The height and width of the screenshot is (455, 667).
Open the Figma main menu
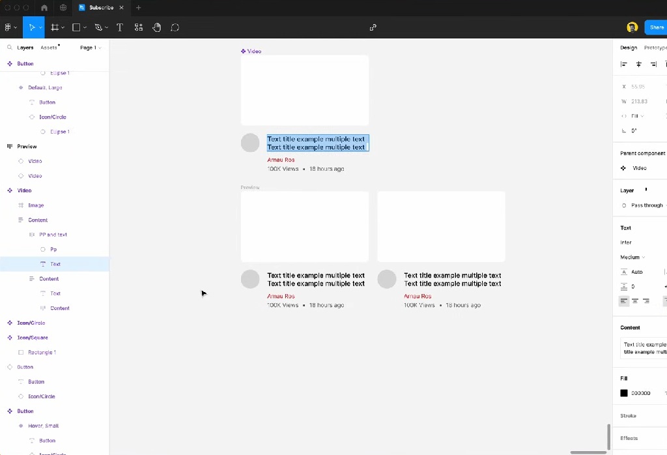(x=9, y=27)
